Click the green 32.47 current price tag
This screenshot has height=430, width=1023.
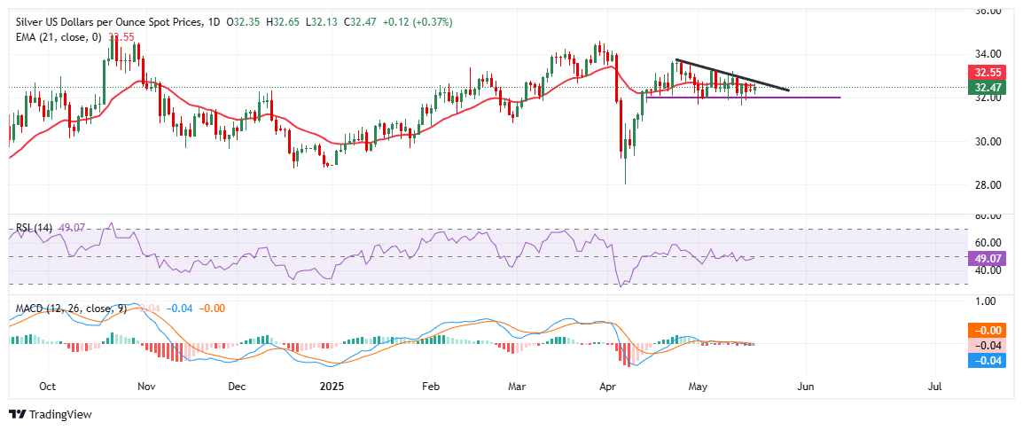tap(988, 87)
